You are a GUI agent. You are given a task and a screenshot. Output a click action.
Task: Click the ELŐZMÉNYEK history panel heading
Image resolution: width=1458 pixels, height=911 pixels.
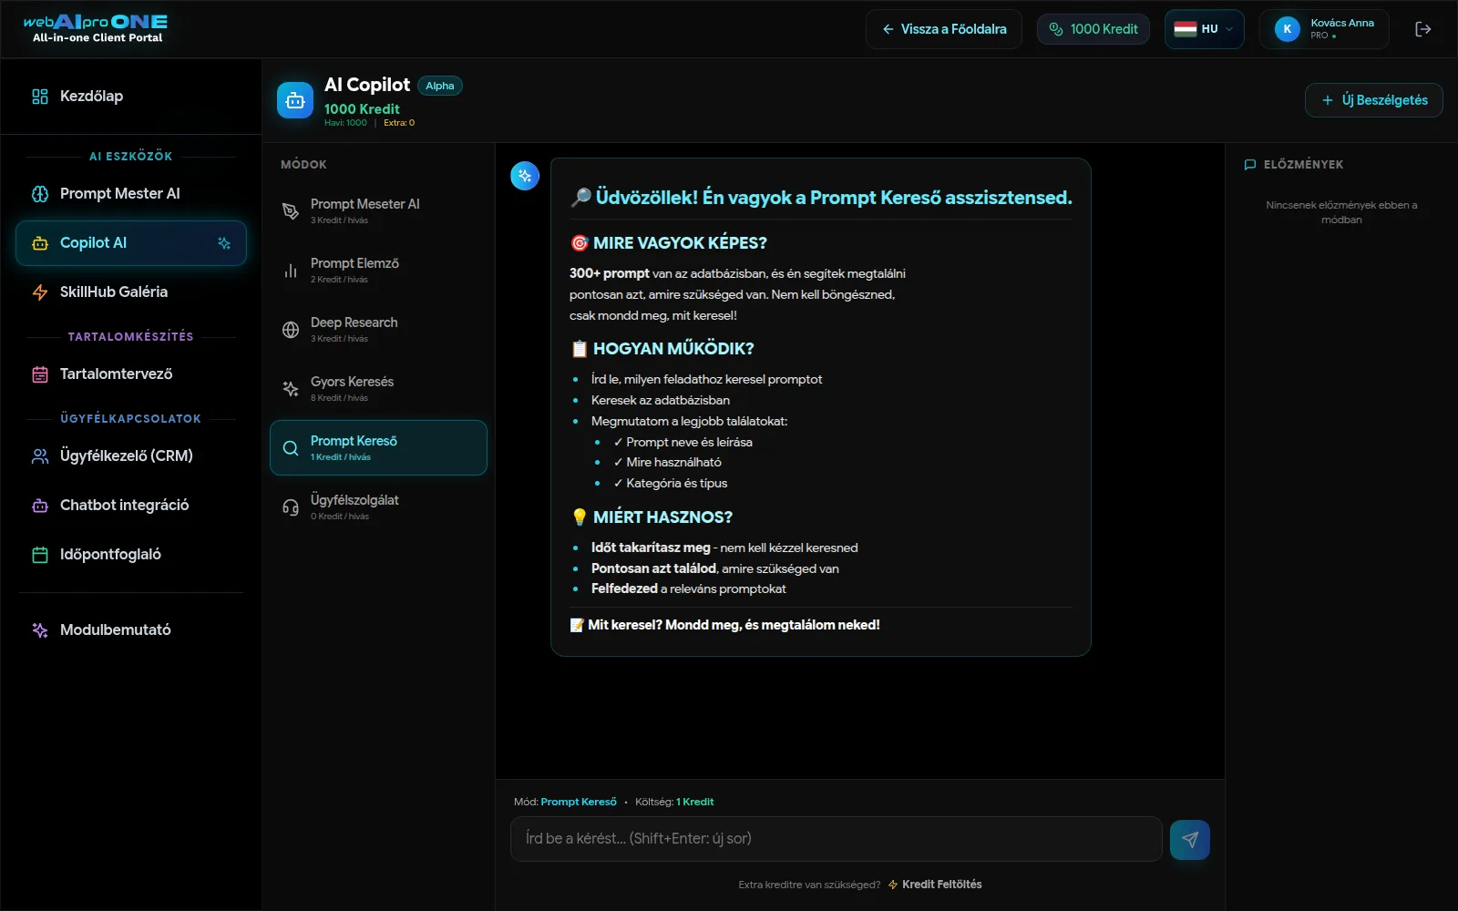(1294, 165)
